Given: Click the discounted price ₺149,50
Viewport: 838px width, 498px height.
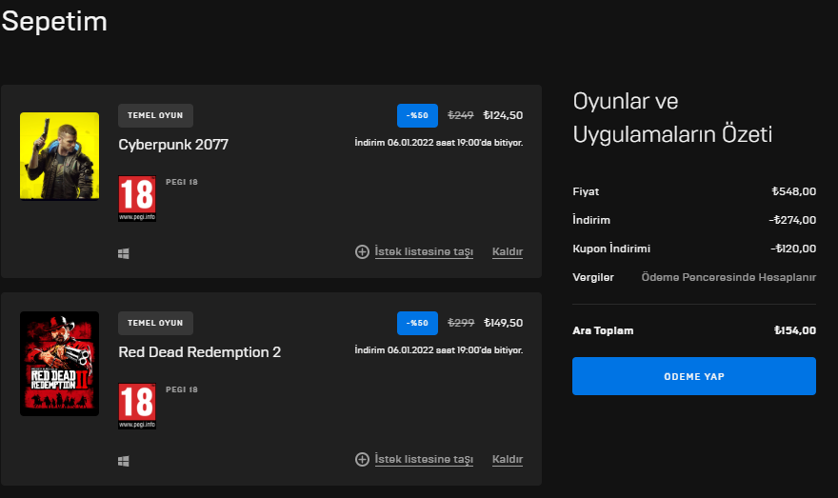Looking at the screenshot, I should (503, 324).
